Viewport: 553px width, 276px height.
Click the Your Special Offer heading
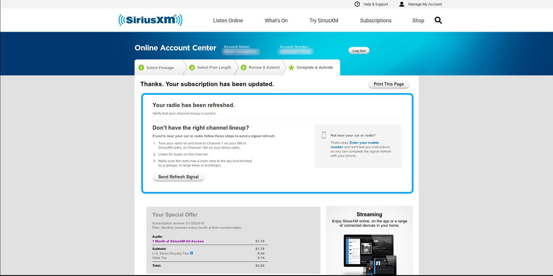point(175,215)
